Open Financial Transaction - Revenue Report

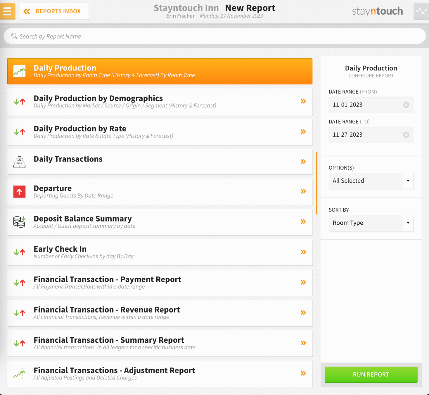160,313
